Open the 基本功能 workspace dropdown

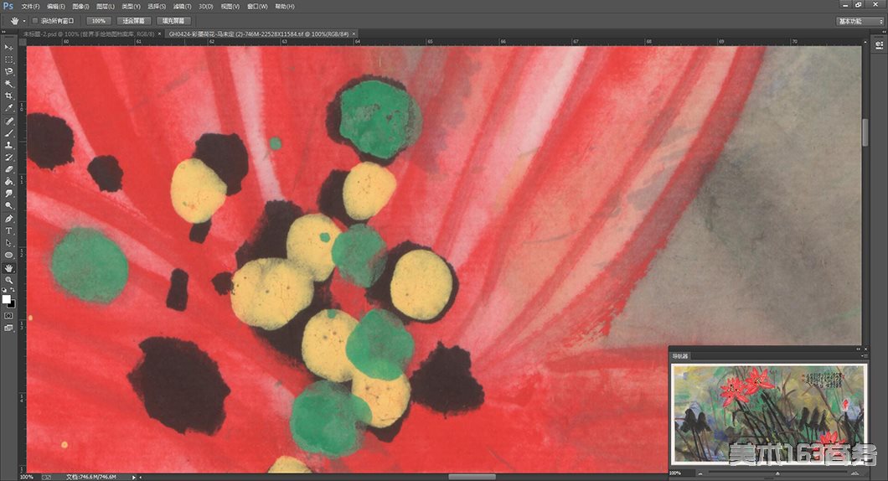point(860,21)
